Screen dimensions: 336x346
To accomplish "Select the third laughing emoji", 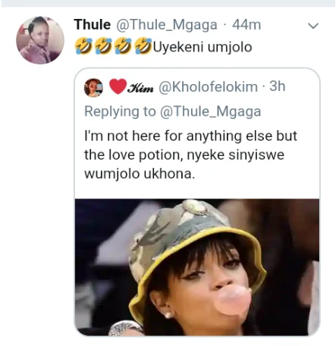I will (x=123, y=46).
